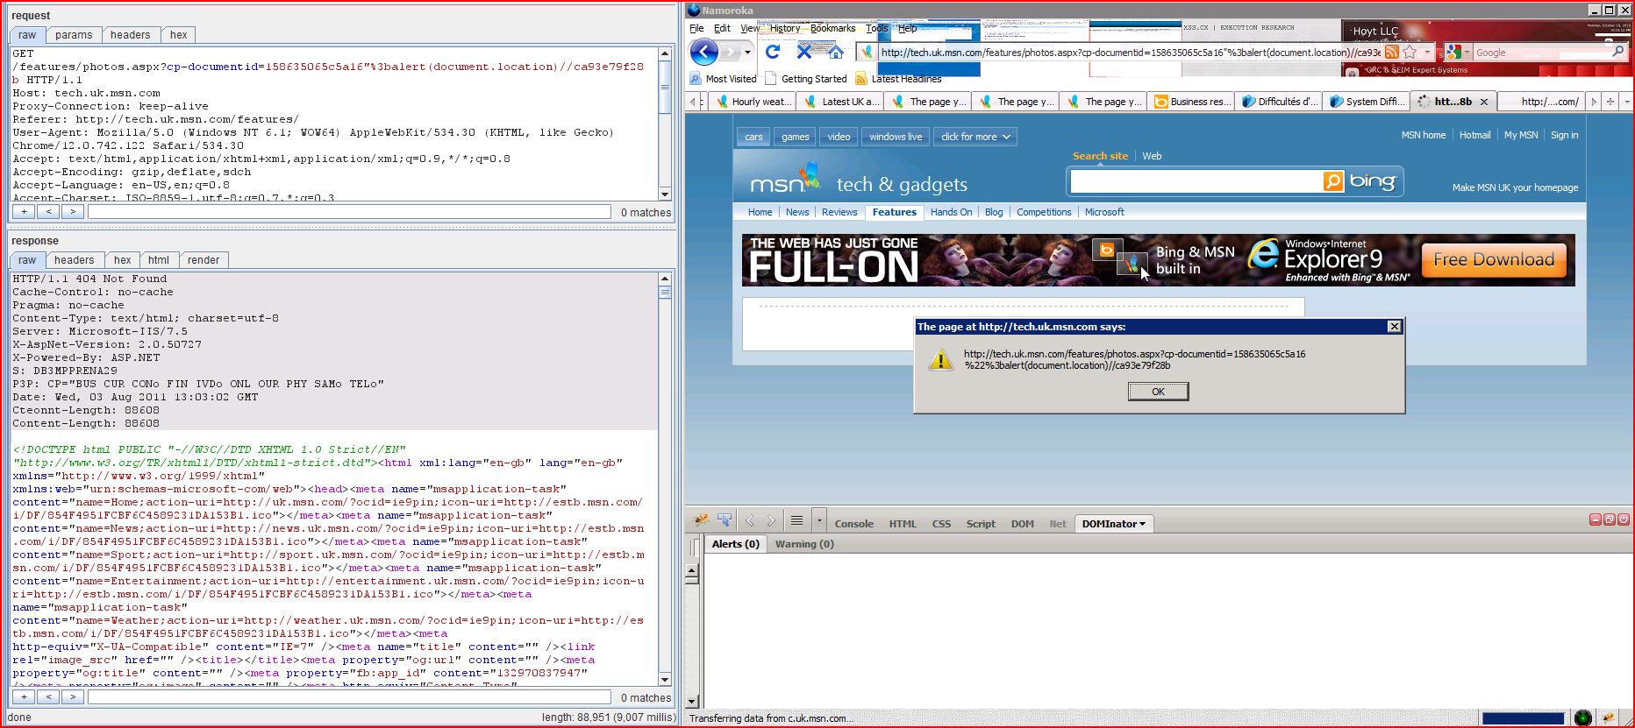
Task: Click tab strip scroll right arrow
Action: [1594, 102]
